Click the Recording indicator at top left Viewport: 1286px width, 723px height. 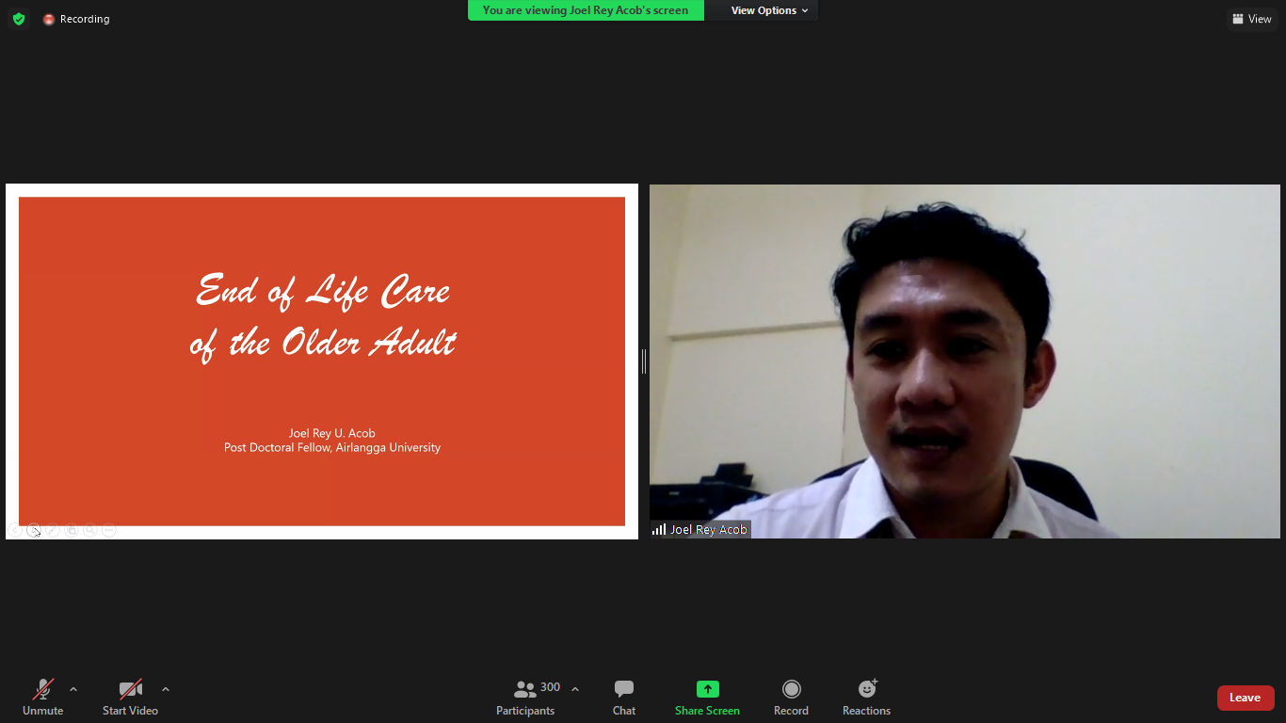click(x=76, y=19)
